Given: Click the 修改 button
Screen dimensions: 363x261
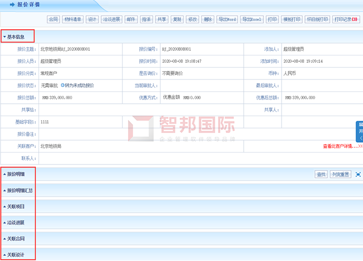Looking at the screenshot, I should (x=192, y=19).
